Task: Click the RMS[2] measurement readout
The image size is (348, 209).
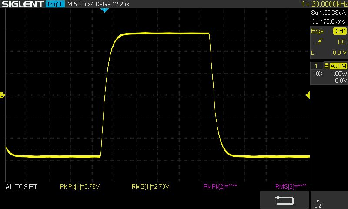Action: pyautogui.click(x=291, y=186)
